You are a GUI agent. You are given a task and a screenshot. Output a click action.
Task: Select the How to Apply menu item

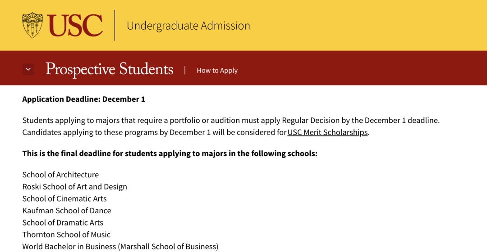217,71
